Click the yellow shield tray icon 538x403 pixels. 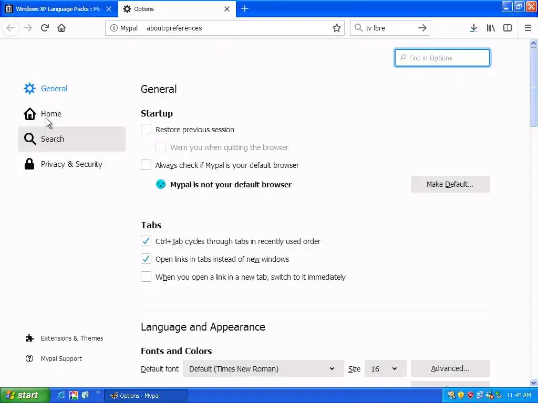pyautogui.click(x=461, y=395)
